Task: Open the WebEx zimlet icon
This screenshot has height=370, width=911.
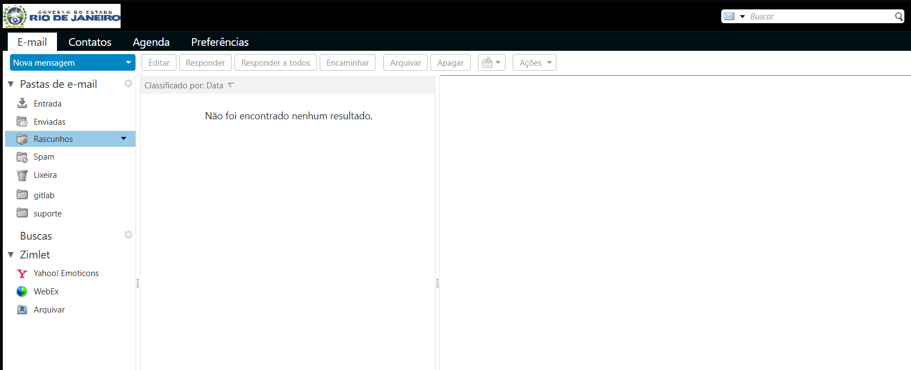Action: click(22, 292)
